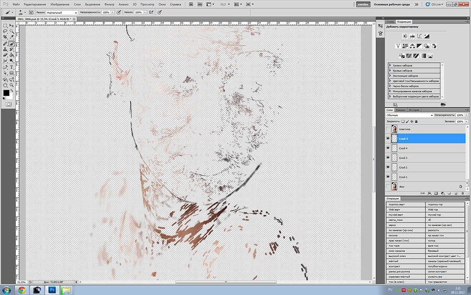Choose the Zoom magnifier tool in toolbox
Viewport: 471px width, 295px height.
pyautogui.click(x=11, y=85)
